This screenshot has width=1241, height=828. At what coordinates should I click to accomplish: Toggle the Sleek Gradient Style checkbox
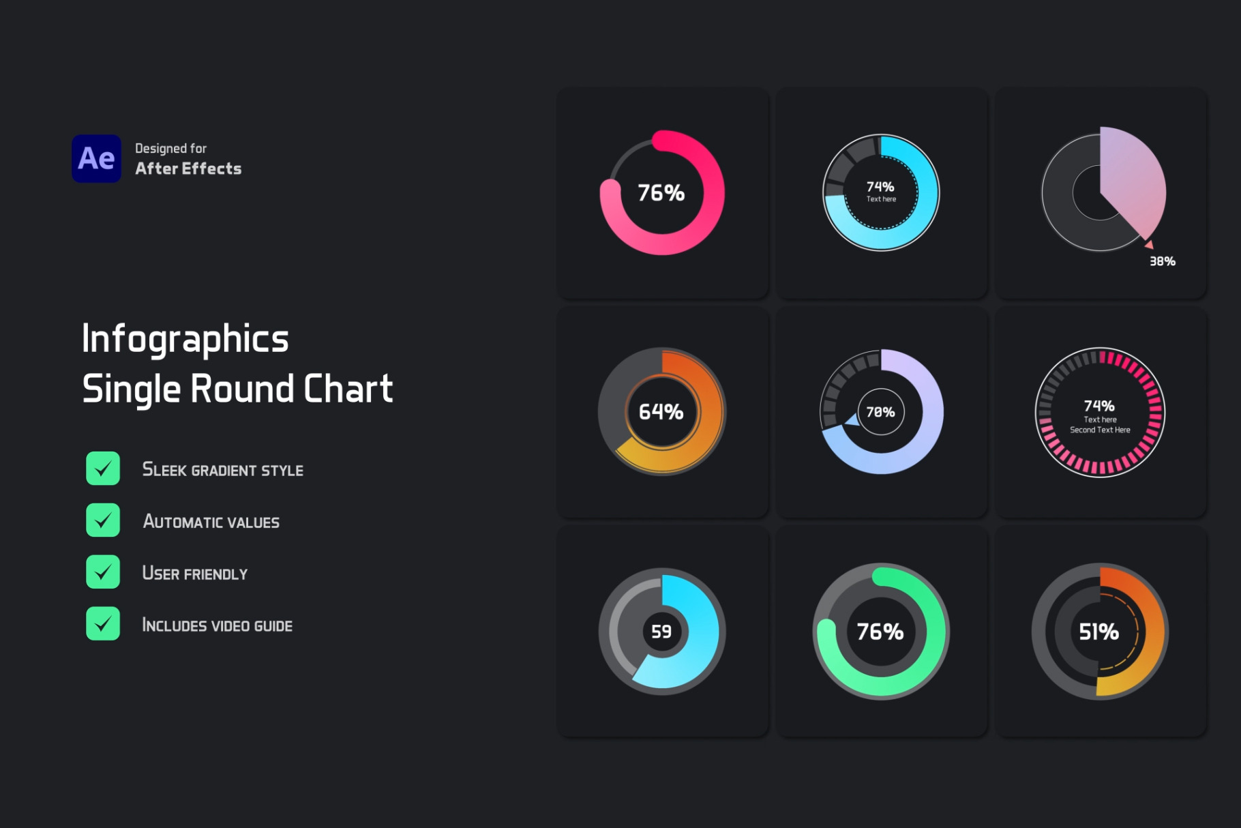point(103,469)
